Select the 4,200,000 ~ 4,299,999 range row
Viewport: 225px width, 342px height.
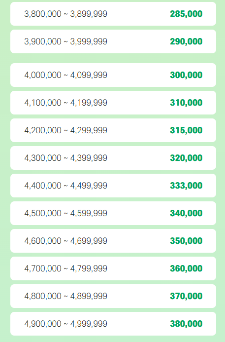click(113, 130)
